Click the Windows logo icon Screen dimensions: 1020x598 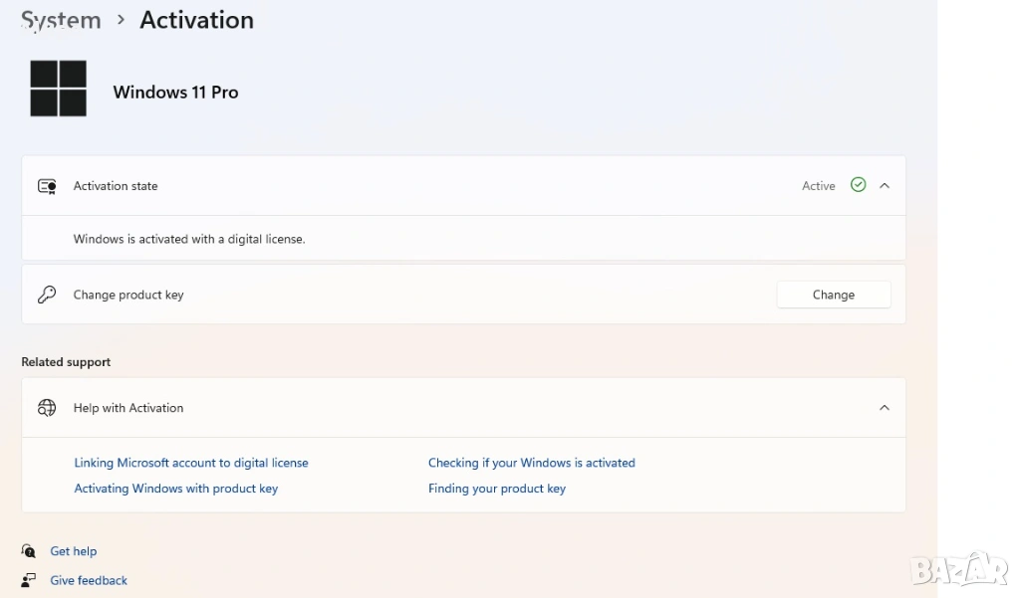(x=58, y=89)
